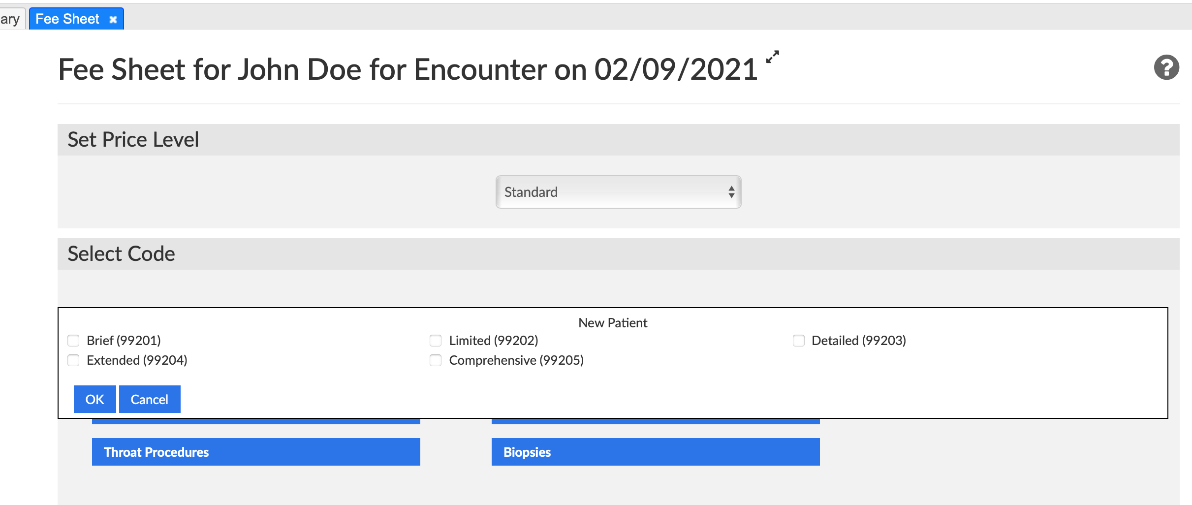Cancel the New Patient code selection
The height and width of the screenshot is (505, 1192).
pos(150,399)
